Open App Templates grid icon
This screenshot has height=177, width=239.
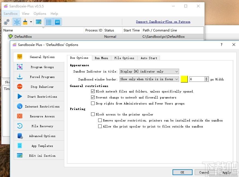point(20,146)
